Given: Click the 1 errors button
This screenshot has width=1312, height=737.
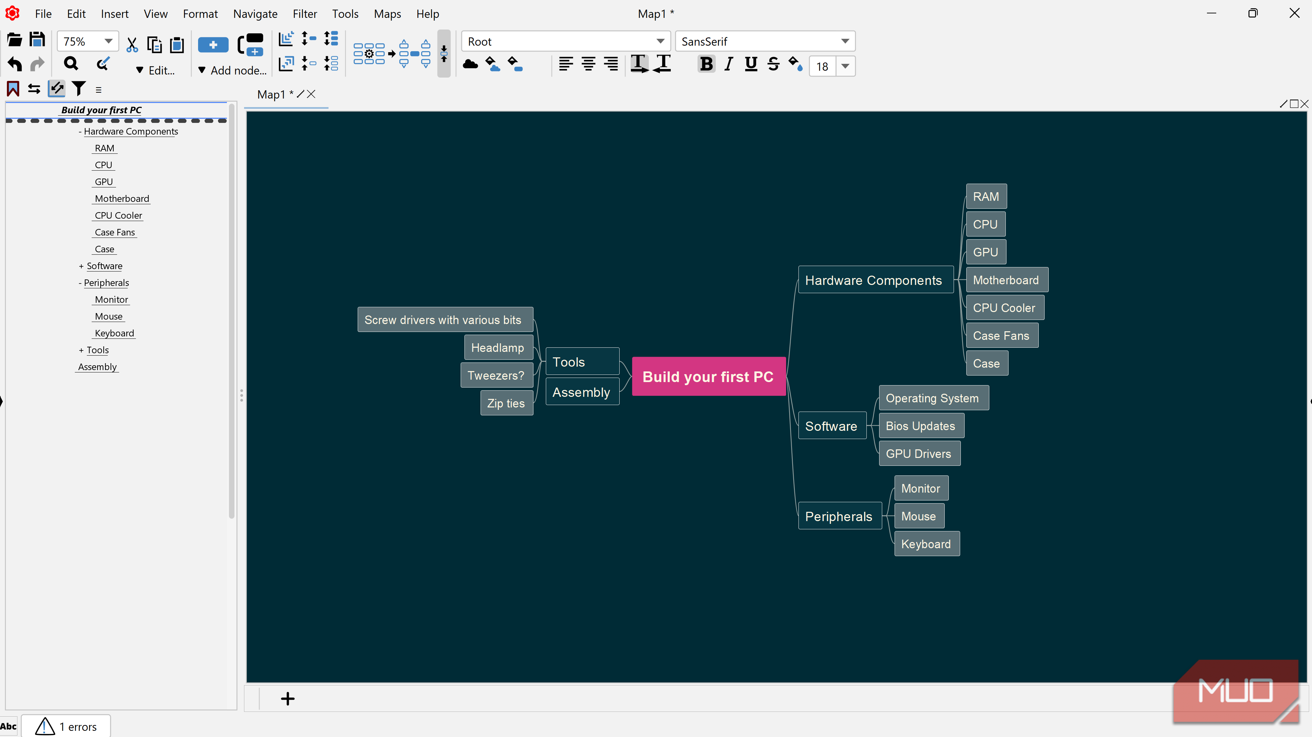Looking at the screenshot, I should coord(66,726).
